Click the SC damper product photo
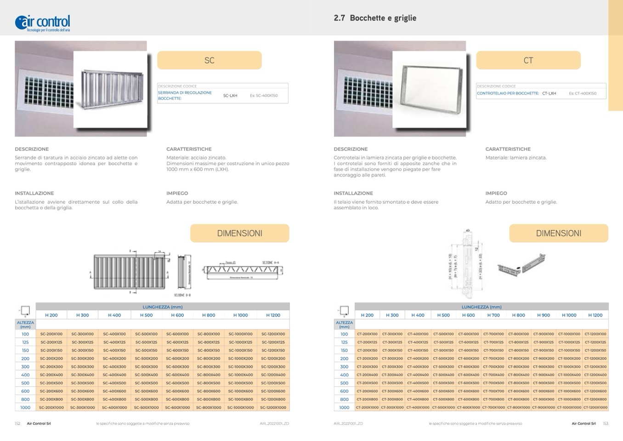Image resolution: width=623 pixels, height=441 pixels. click(x=110, y=89)
